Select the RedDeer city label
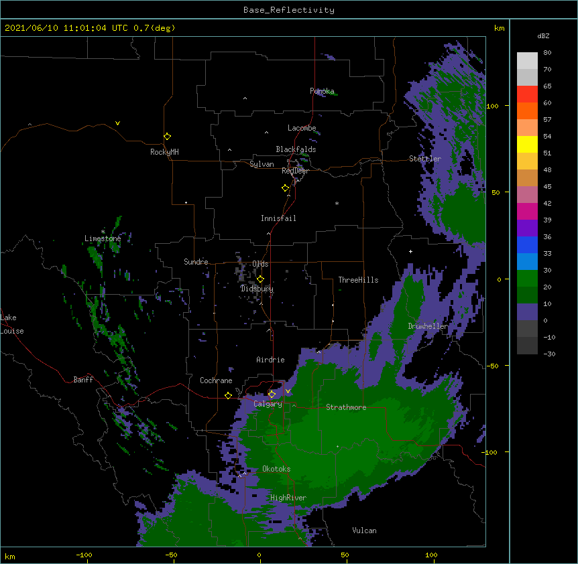Screen dimensions: 578x564 click(295, 171)
